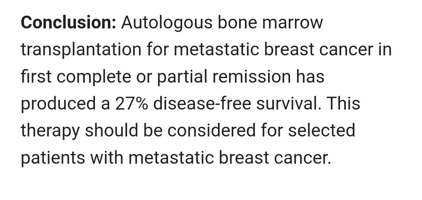422x200 pixels.
Task: Click the word 'This' ending the fourth line
Action: (344, 103)
